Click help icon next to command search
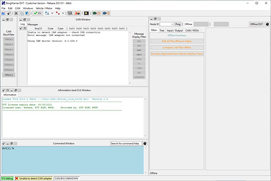The width and height of the screenshot is (271, 181). pyautogui.click(x=145, y=144)
